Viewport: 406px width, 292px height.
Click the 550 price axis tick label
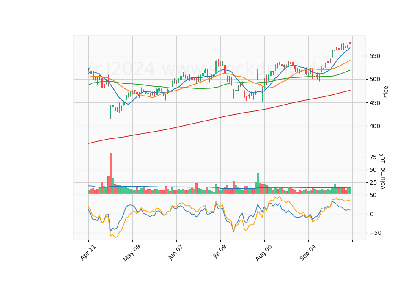click(375, 56)
